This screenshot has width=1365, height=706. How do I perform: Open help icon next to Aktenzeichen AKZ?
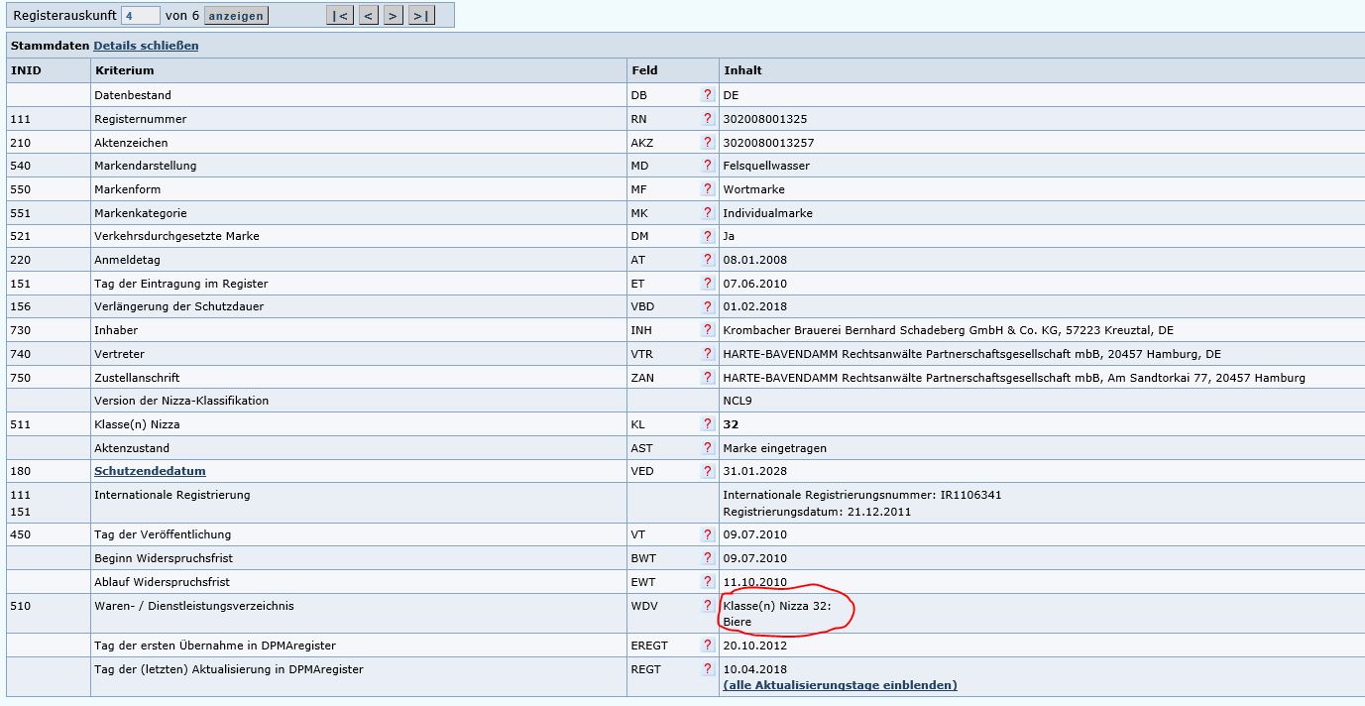click(707, 143)
